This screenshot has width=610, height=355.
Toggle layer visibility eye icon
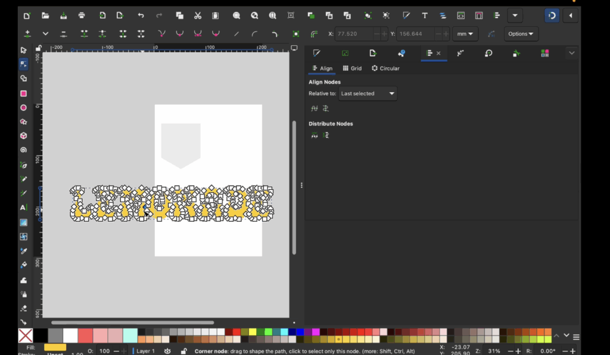pyautogui.click(x=167, y=351)
